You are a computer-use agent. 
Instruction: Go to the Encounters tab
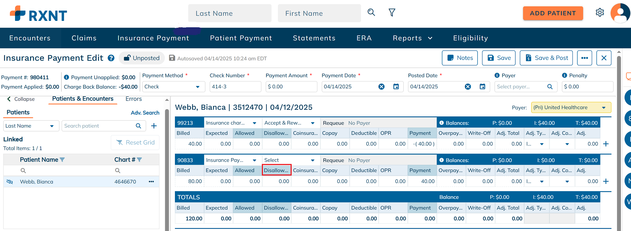pyautogui.click(x=30, y=38)
